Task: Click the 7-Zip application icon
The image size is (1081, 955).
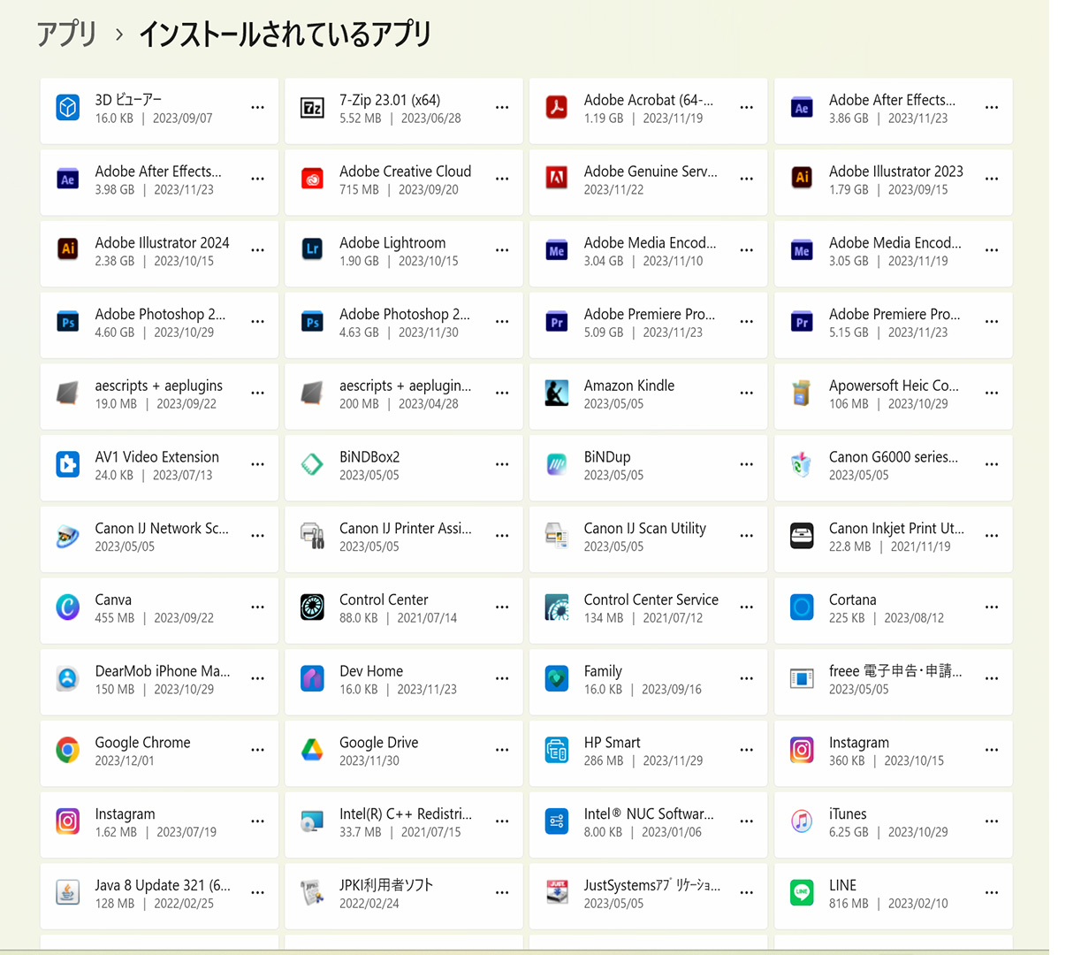Action: point(312,107)
